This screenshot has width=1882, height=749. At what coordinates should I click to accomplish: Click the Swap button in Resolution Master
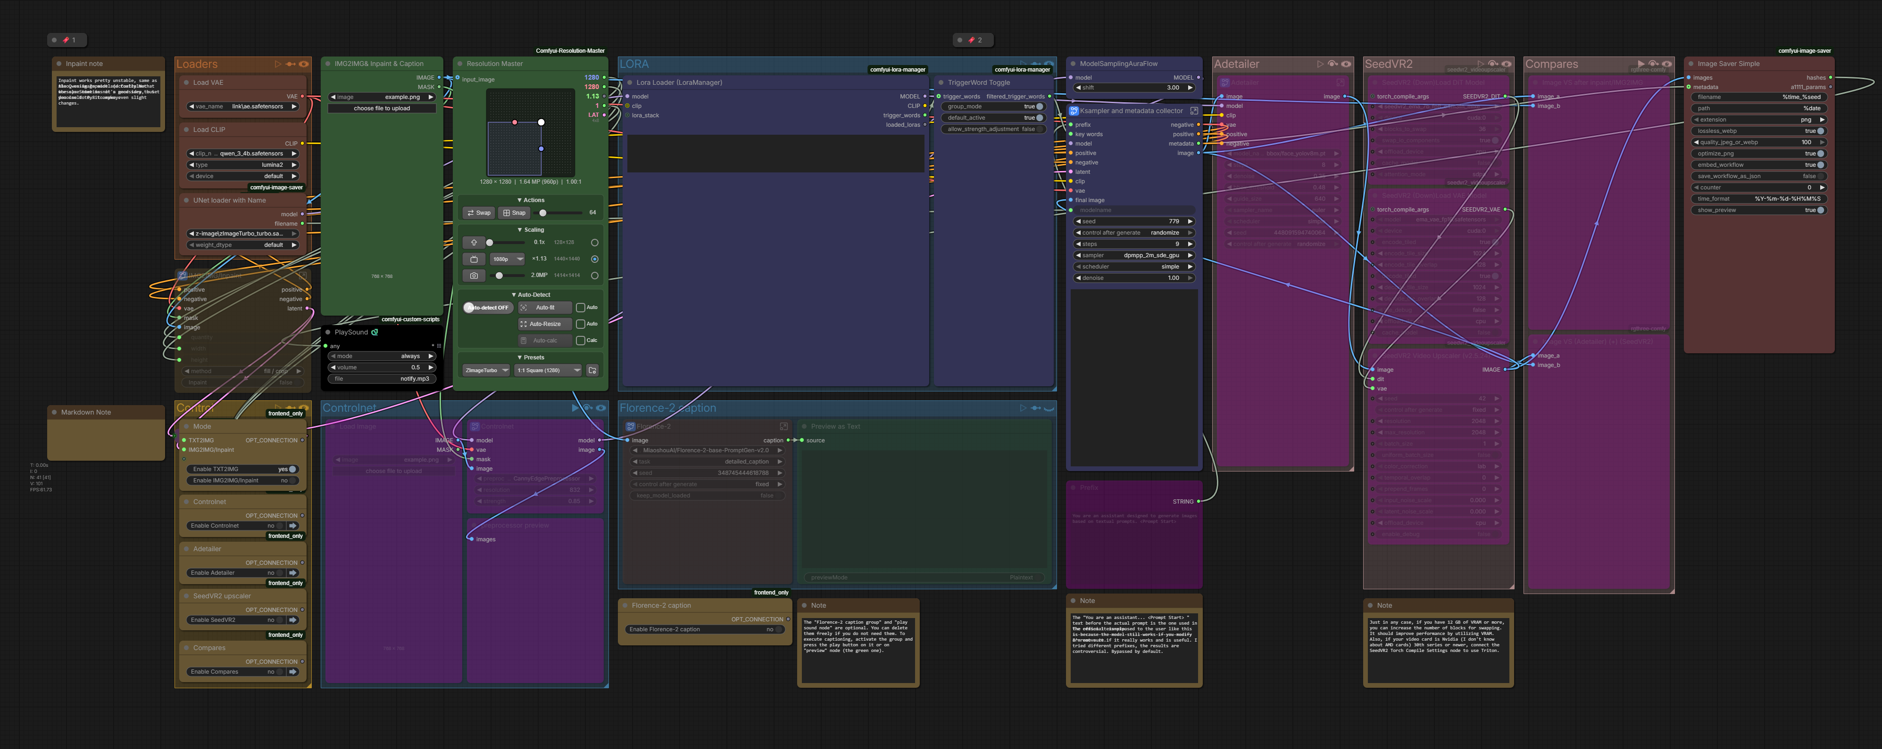[x=479, y=213]
